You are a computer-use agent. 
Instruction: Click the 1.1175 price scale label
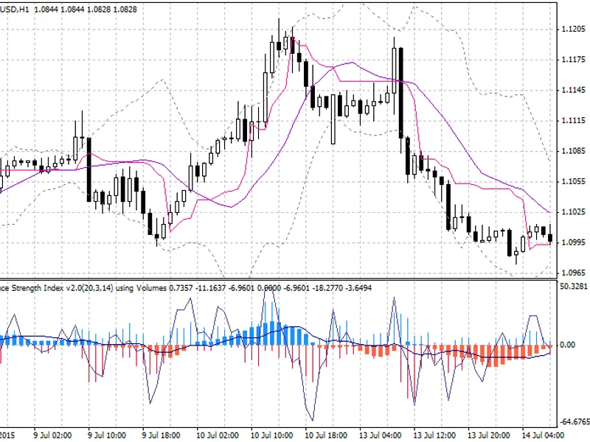(x=574, y=60)
